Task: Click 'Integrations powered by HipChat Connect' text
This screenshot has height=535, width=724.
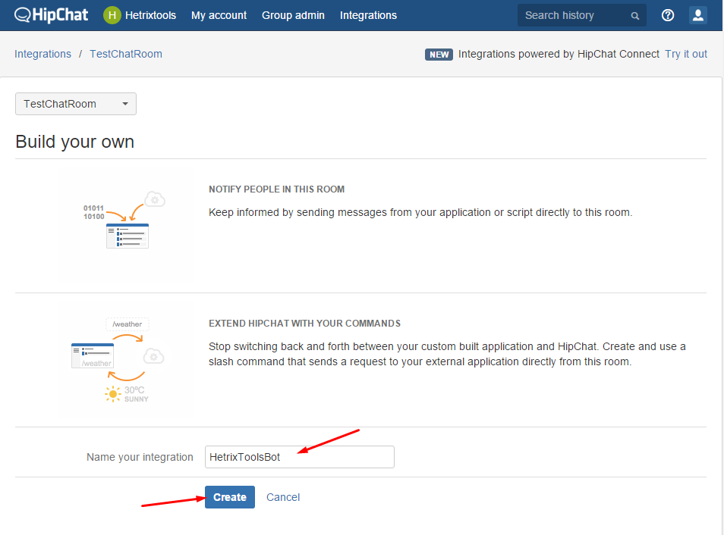Action: point(559,54)
